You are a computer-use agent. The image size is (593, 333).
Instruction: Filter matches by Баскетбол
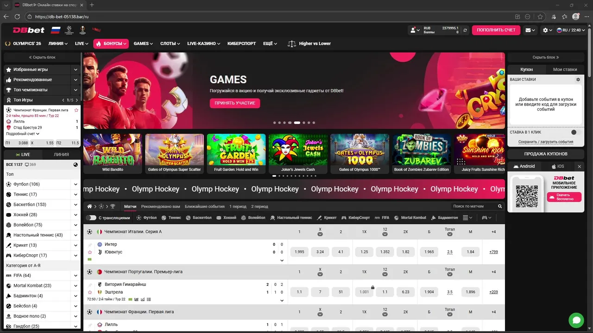(198, 217)
